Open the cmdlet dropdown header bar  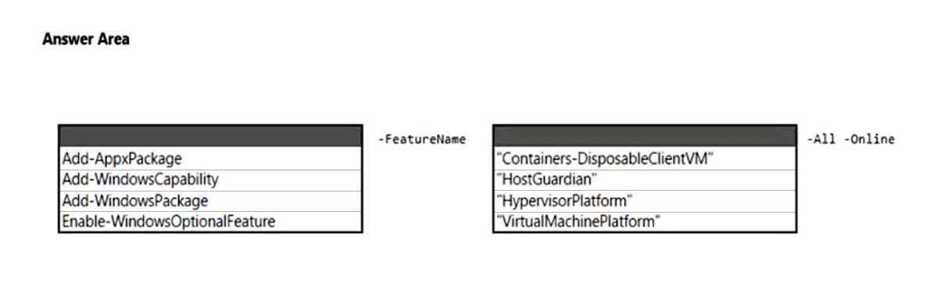pos(210,137)
